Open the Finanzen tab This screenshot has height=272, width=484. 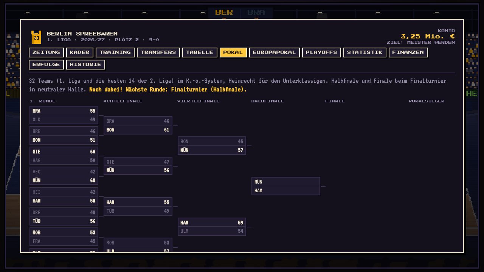(408, 53)
